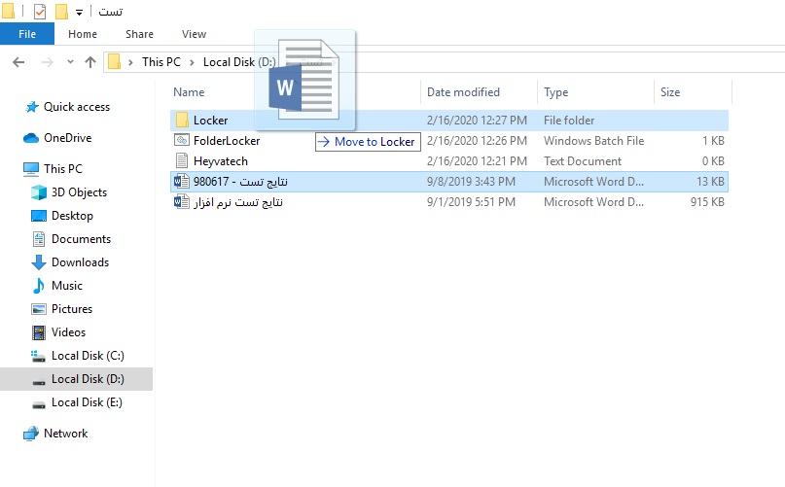Select the file named 980617 - نتایج تست
Image resolution: width=785 pixels, height=487 pixels.
coord(240,182)
